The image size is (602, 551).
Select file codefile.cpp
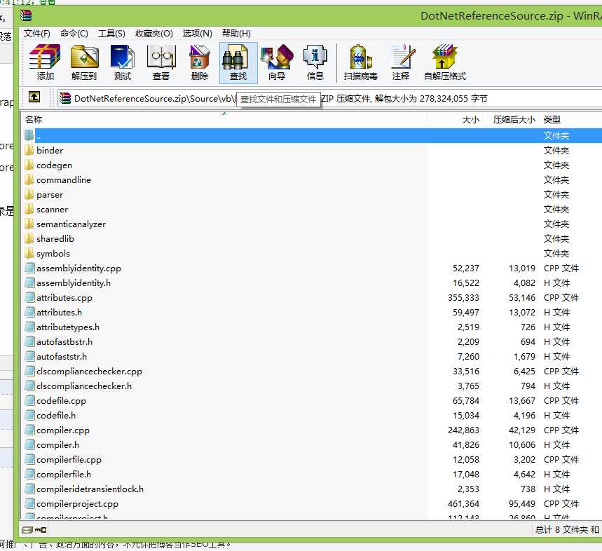61,401
